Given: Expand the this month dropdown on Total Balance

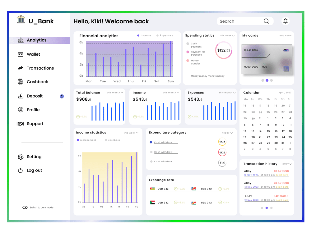Looking at the screenshot, I should [x=115, y=93].
